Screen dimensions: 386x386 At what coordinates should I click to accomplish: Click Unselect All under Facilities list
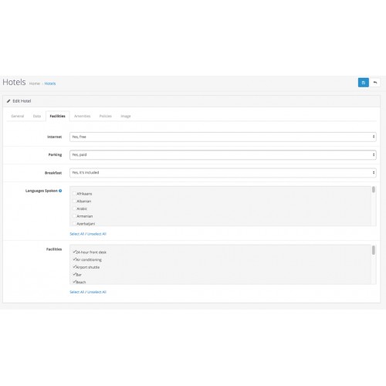[x=96, y=292]
